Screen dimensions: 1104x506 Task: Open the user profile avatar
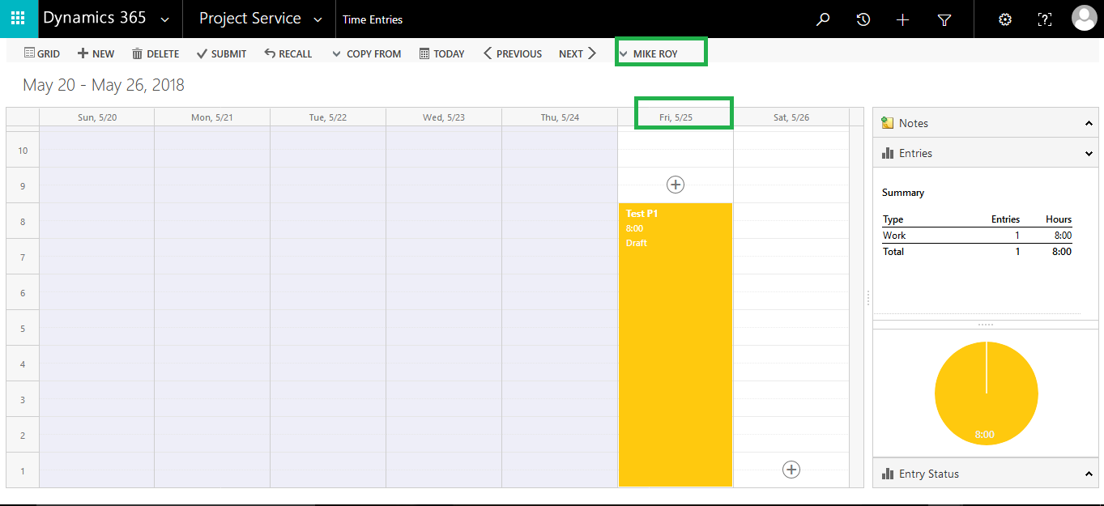point(1084,19)
